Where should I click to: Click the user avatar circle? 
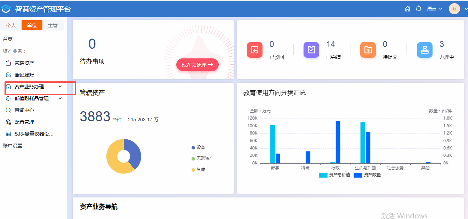pos(454,9)
